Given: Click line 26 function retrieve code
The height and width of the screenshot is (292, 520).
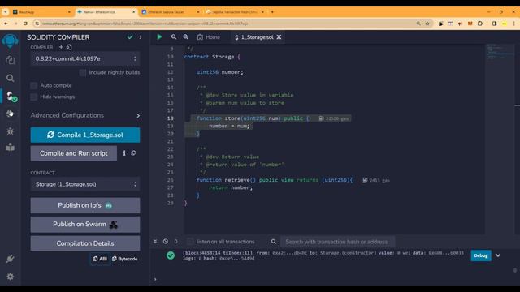Looking at the screenshot, I should coord(275,180).
